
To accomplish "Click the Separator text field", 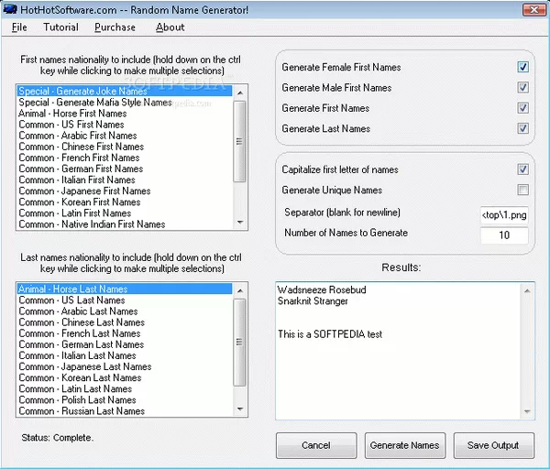I will tap(503, 215).
